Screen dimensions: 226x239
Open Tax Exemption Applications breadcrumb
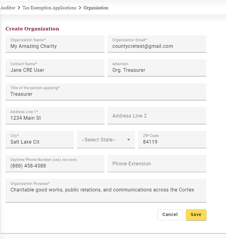click(x=49, y=8)
